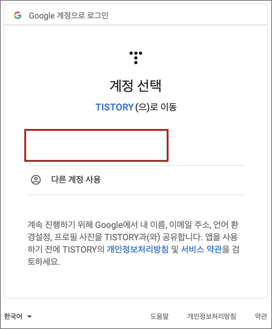
Task: Select the account inside the red outlined box
Action: point(96,145)
